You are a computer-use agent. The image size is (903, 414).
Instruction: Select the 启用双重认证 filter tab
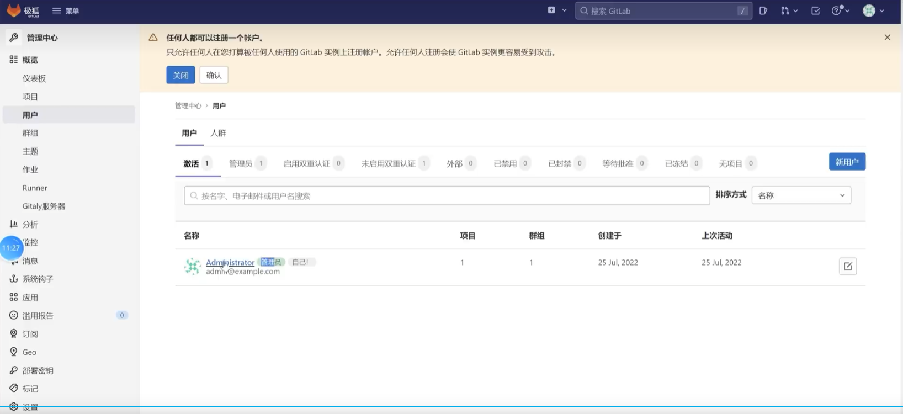[x=314, y=163]
